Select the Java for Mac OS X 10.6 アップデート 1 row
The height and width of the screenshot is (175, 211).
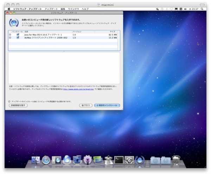(63, 35)
